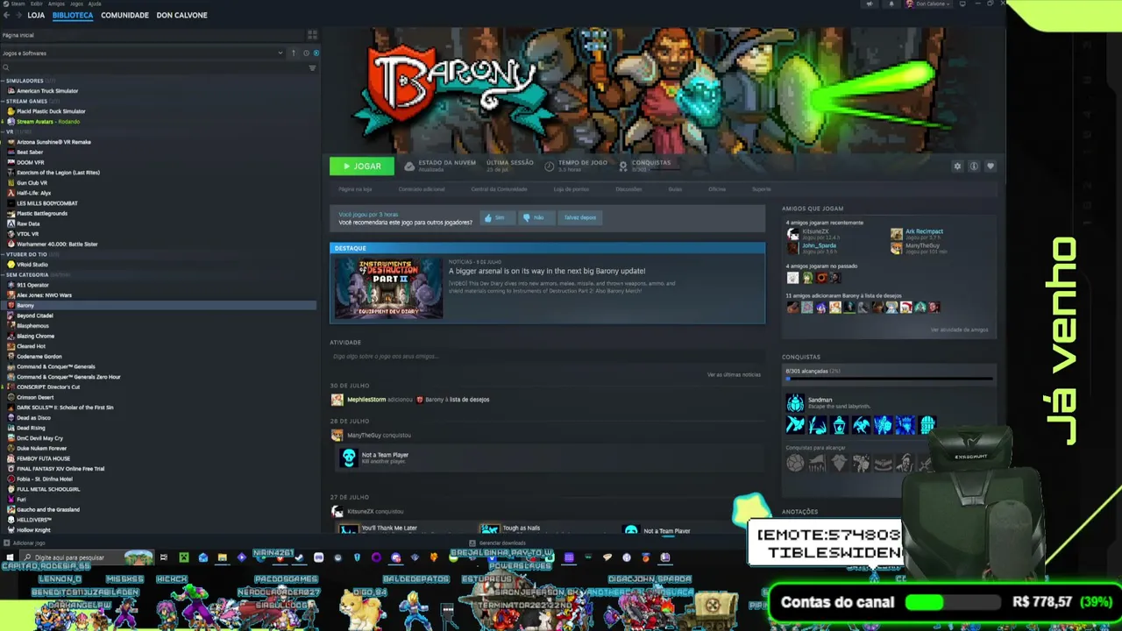Image resolution: width=1122 pixels, height=631 pixels.
Task: Launch Barony with the JOGAR button
Action: pyautogui.click(x=361, y=166)
